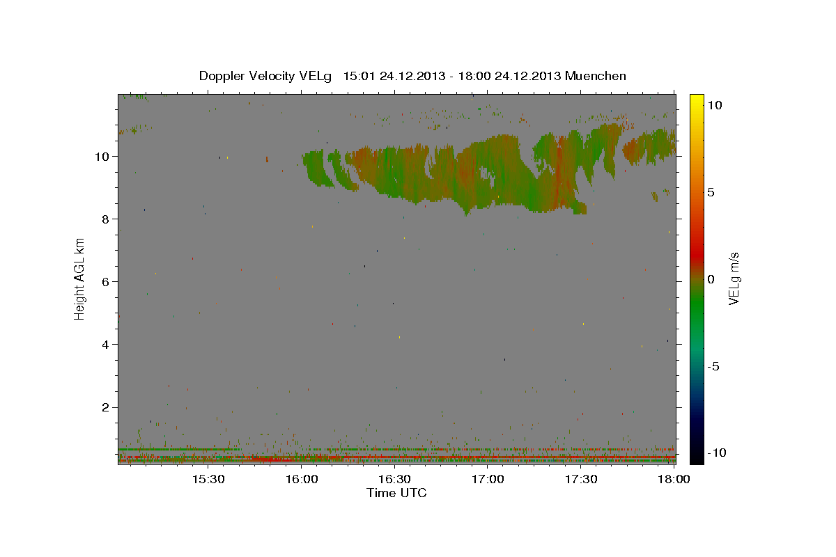Viewport: 836px width, 557px height.
Task: Click the 18:00 time tick label
Action: (x=674, y=479)
